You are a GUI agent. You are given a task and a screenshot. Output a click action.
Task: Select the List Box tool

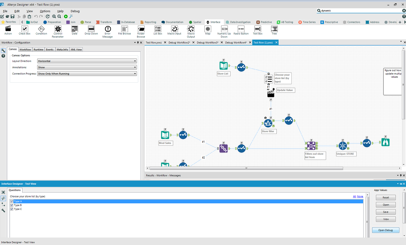click(158, 30)
